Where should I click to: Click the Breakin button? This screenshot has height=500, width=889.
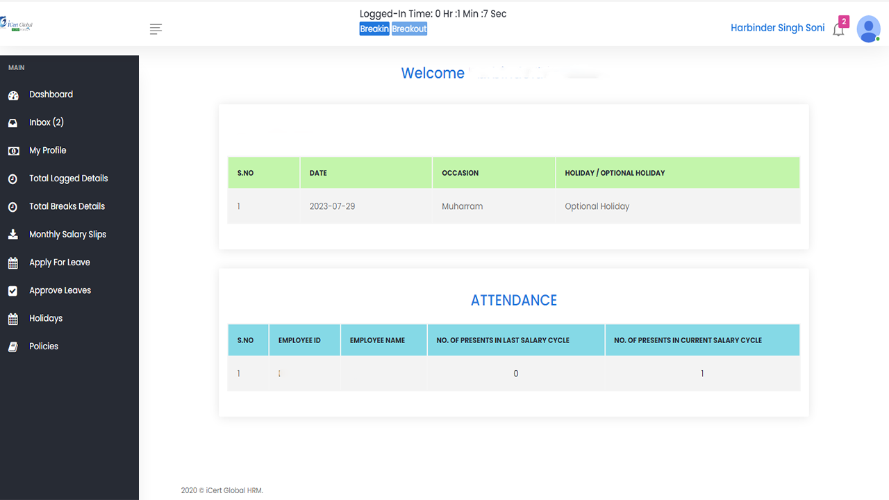pos(374,29)
